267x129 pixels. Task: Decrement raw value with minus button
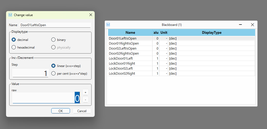point(85,100)
